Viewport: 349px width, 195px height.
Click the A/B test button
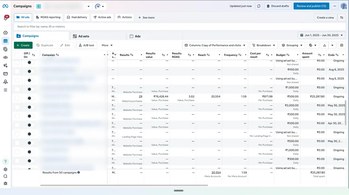pyautogui.click(x=86, y=45)
